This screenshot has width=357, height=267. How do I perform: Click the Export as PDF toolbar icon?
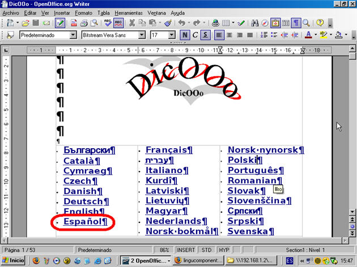point(74,23)
